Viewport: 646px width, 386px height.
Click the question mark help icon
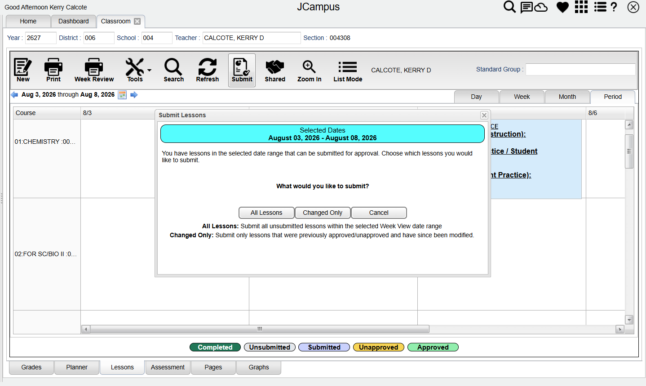pyautogui.click(x=614, y=7)
